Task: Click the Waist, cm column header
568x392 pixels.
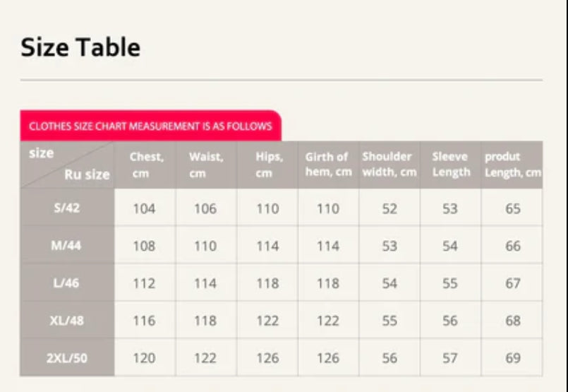Action: [x=205, y=165]
